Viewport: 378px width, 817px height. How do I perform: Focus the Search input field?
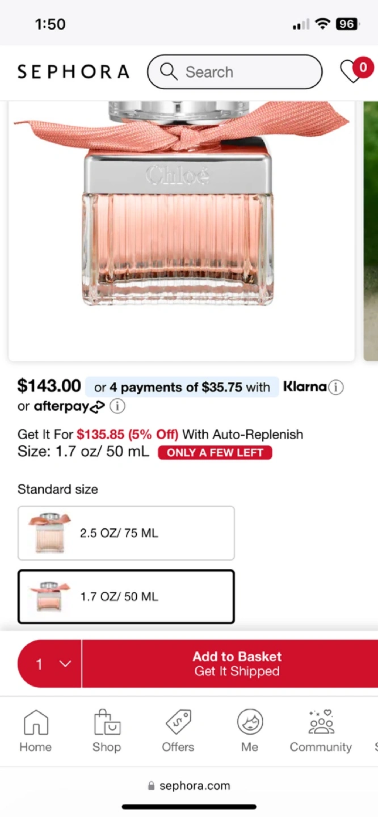pos(244,72)
